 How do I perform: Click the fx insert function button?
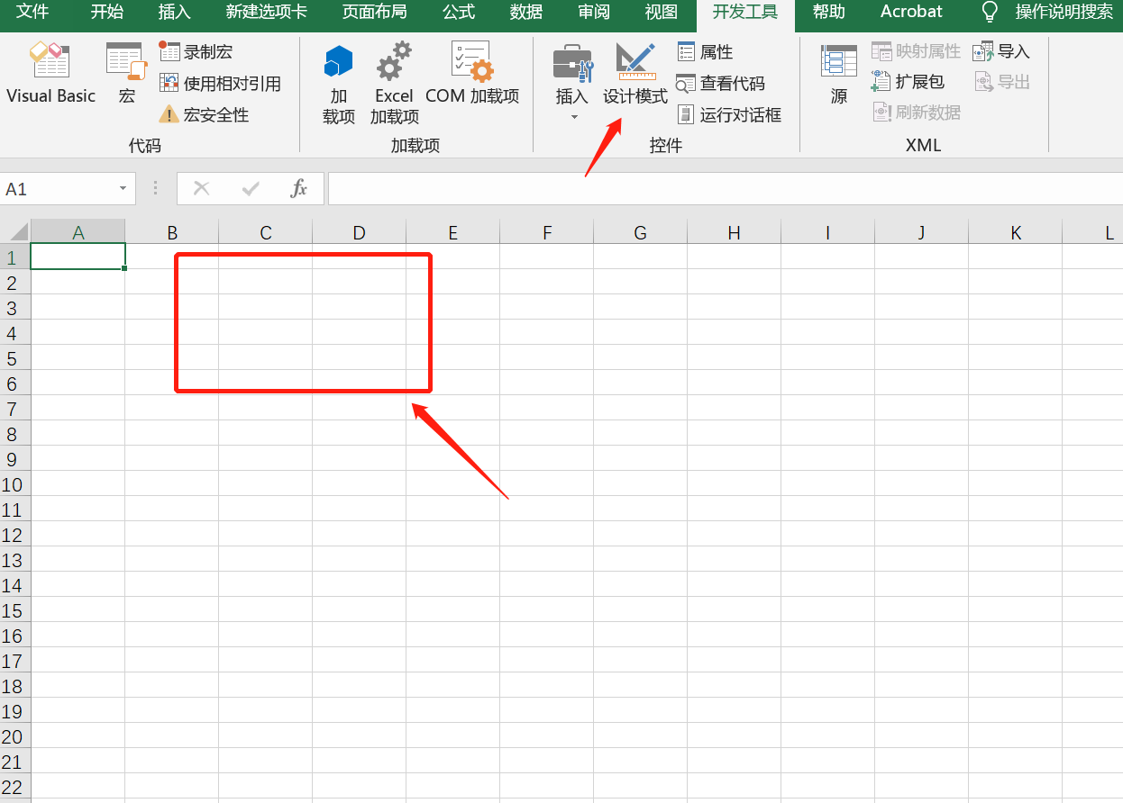(x=299, y=189)
